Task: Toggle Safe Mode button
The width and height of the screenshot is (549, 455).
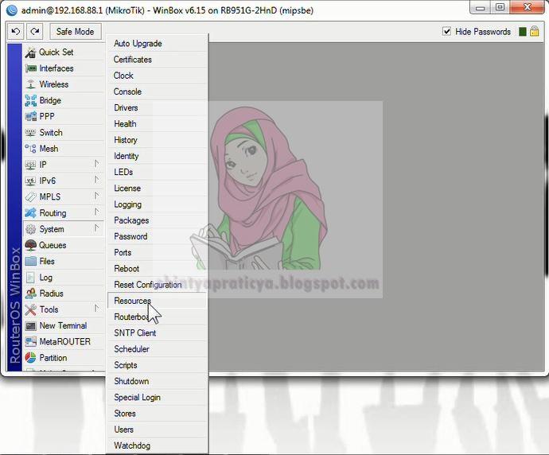Action: tap(76, 32)
